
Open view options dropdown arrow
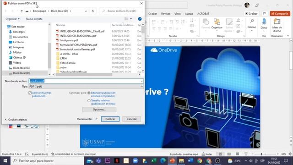131,19
